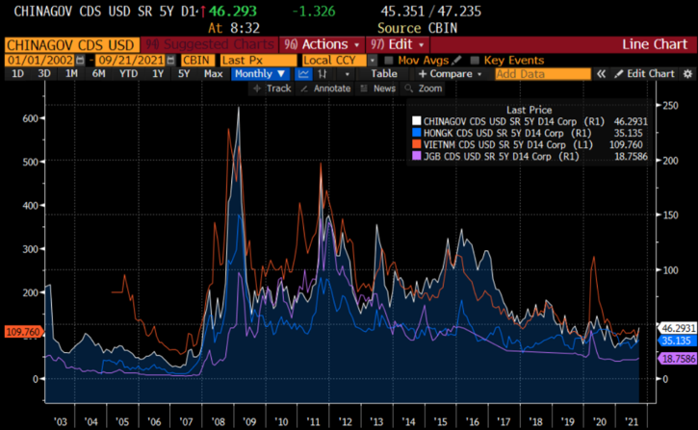Viewport: 698px width, 430px height.
Task: Click the Mov Avgs pencil edit icon
Action: pyautogui.click(x=455, y=60)
